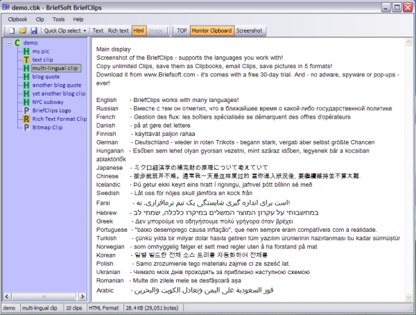416x315 pixels.
Task: Click the H icon beside NYC subway
Action: click(26, 102)
